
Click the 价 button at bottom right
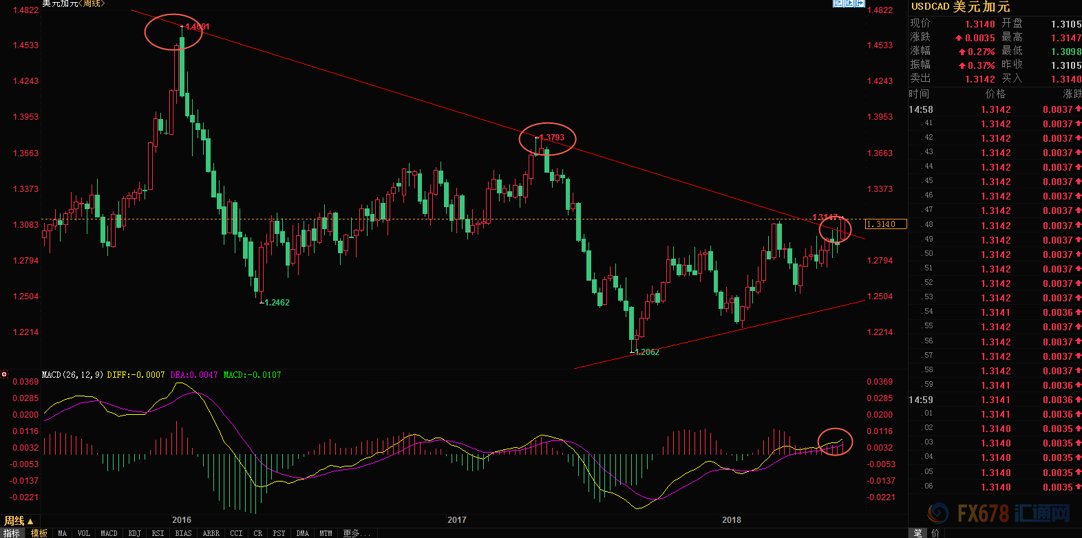[935, 532]
